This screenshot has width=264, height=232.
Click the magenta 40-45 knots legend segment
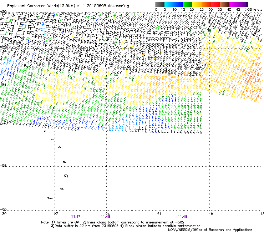pos(234,4)
